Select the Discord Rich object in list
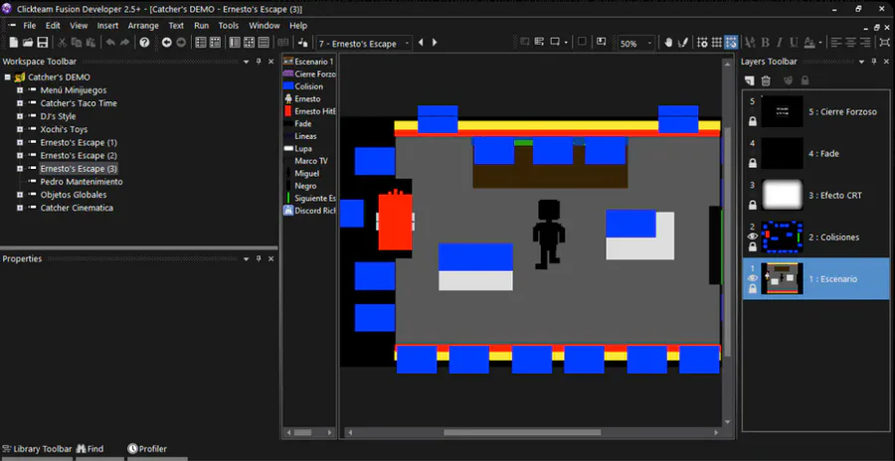Viewport: 895px width, 461px height. point(309,211)
